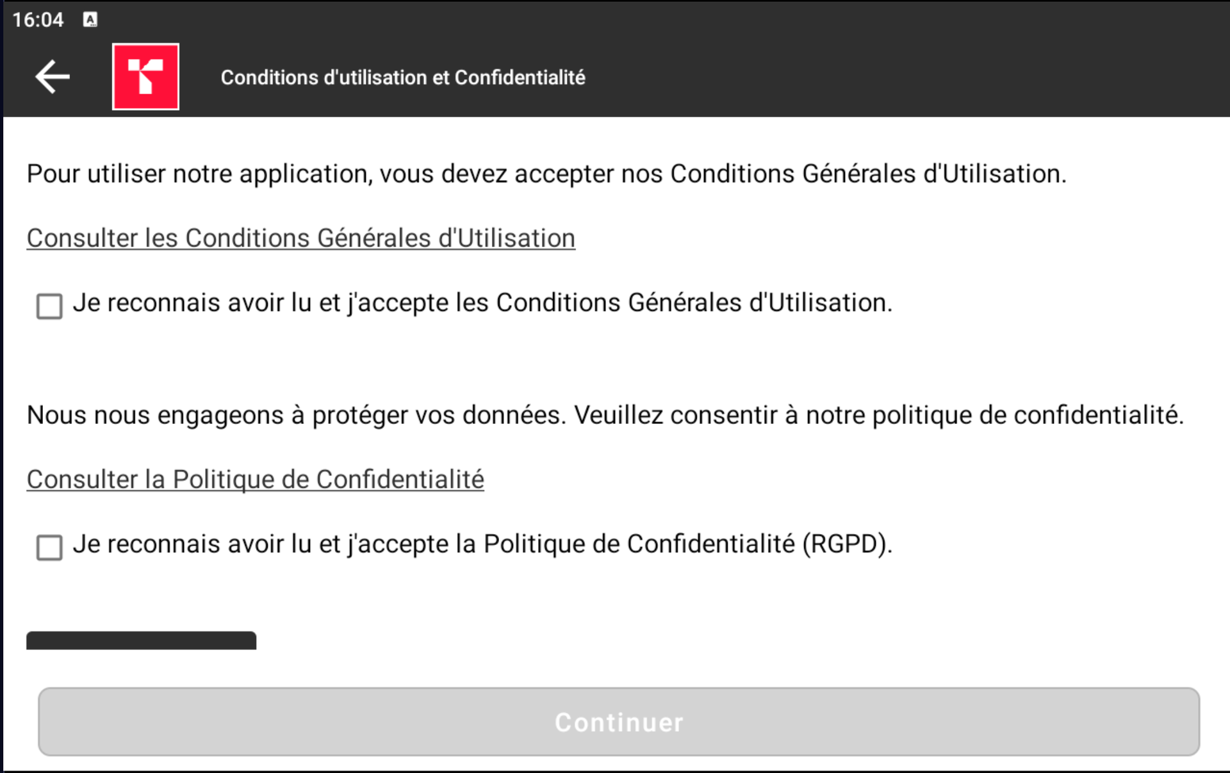Image resolution: width=1230 pixels, height=773 pixels.
Task: Click the paragraph starting "Pour utiliser notre application"
Action: click(546, 174)
